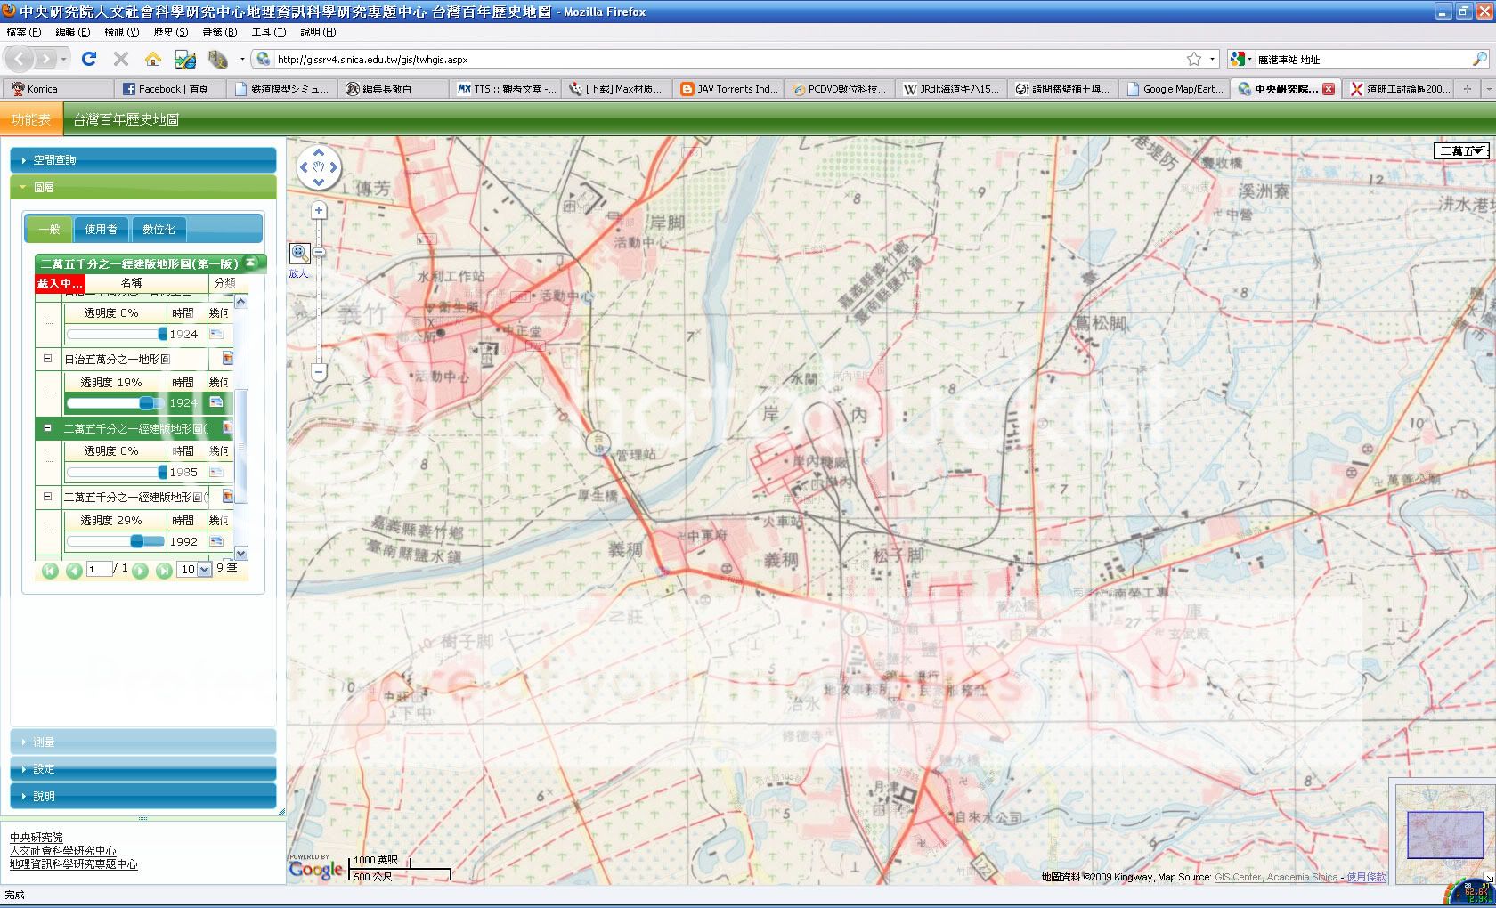Image resolution: width=1496 pixels, height=908 pixels.
Task: Open the 人文社會科學研究中心 link
Action: point(62,851)
